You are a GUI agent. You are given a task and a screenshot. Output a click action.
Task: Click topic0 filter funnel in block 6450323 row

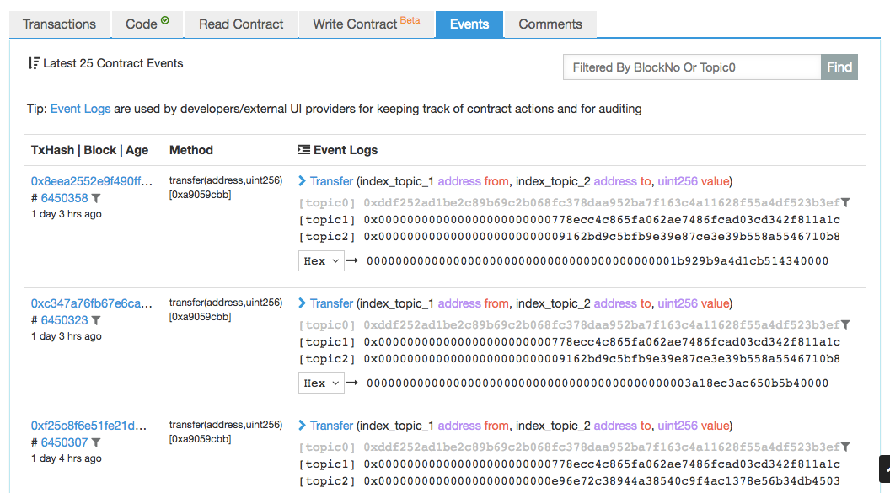[x=845, y=324]
